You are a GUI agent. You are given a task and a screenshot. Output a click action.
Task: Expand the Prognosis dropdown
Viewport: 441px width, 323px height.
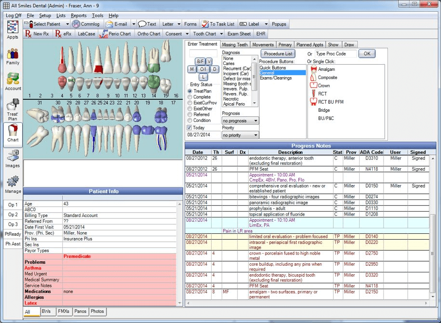point(255,121)
